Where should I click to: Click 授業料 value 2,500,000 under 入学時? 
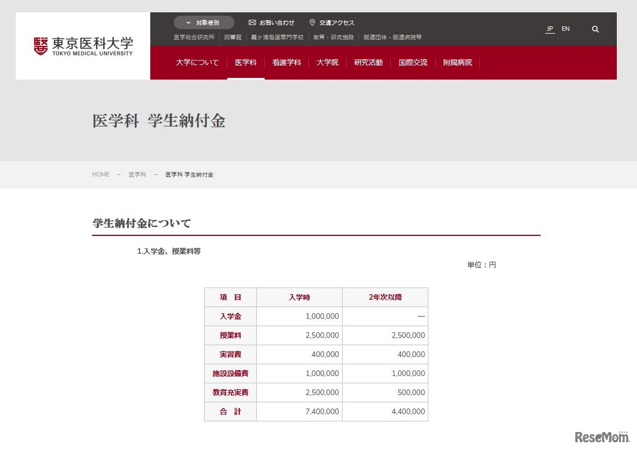tap(322, 336)
